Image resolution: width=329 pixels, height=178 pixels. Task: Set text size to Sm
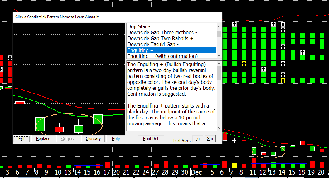click(x=210, y=139)
